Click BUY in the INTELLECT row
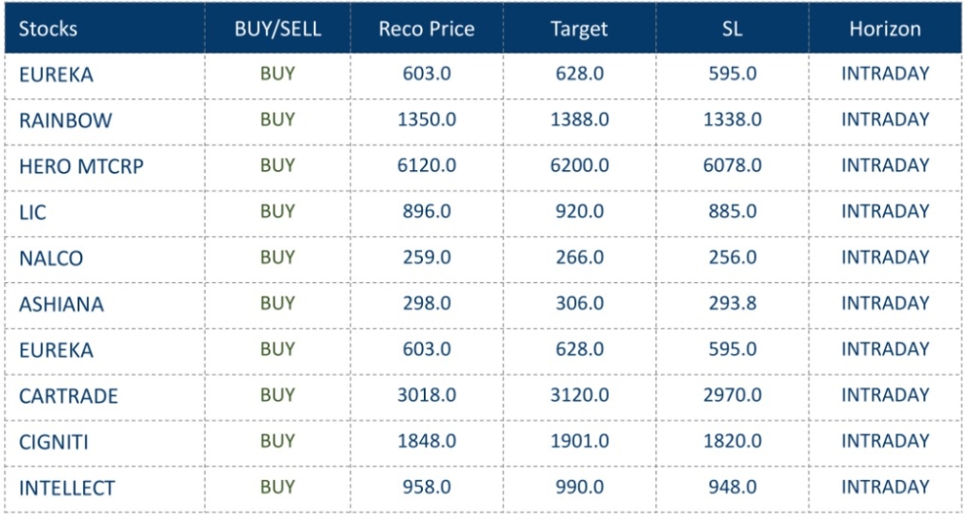The height and width of the screenshot is (527, 973). pyautogui.click(x=277, y=487)
